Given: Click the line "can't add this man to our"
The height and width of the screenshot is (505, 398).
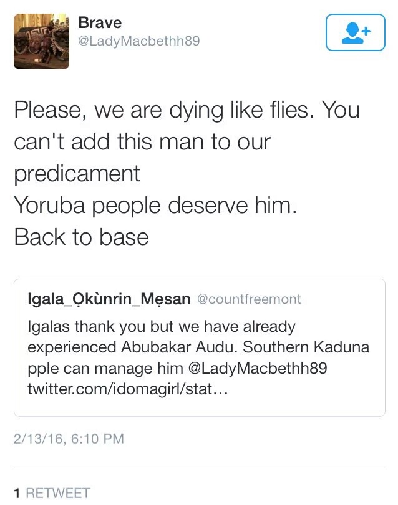Looking at the screenshot, I should click(x=142, y=142).
